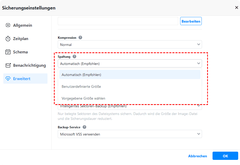This screenshot has height=165, width=240.
Task: Click the empty text field beside Bearbeiten
Action: click(118, 21)
